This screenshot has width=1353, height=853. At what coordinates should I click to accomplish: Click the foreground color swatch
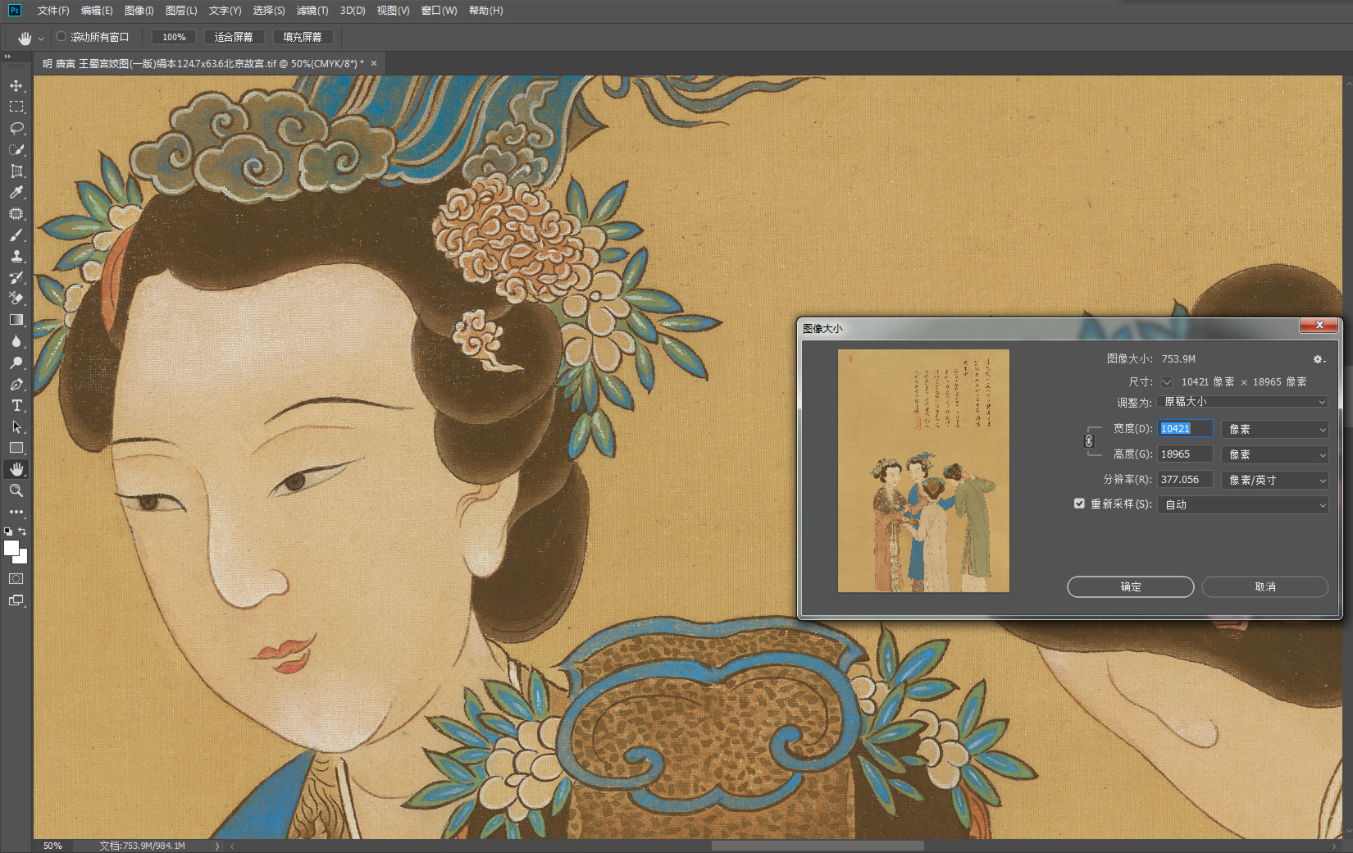coord(11,549)
